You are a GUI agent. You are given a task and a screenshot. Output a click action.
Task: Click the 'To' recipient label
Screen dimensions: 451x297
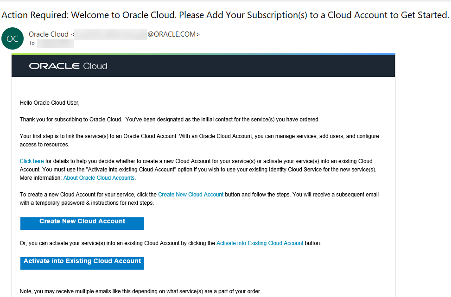32,43
